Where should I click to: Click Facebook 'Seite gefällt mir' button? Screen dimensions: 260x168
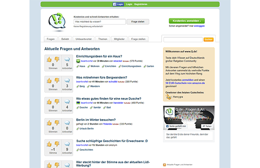[176, 126]
